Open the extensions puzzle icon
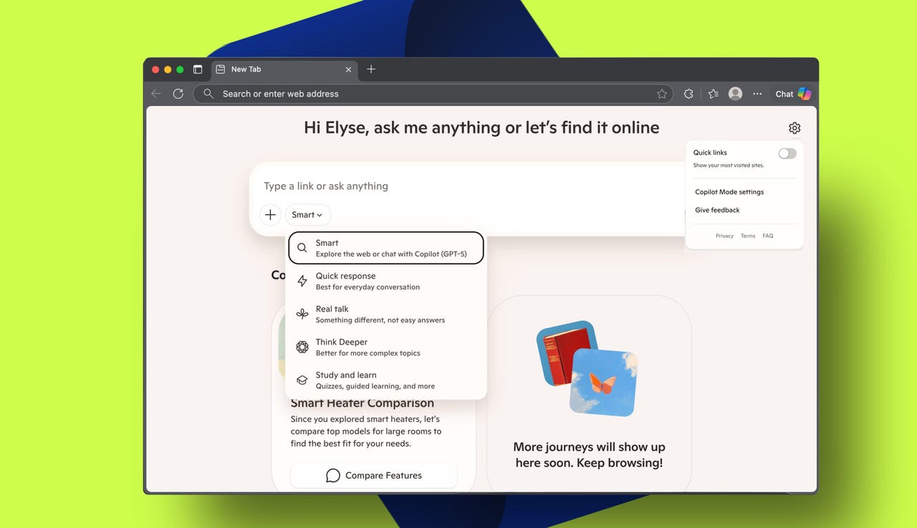This screenshot has width=917, height=528. [688, 94]
